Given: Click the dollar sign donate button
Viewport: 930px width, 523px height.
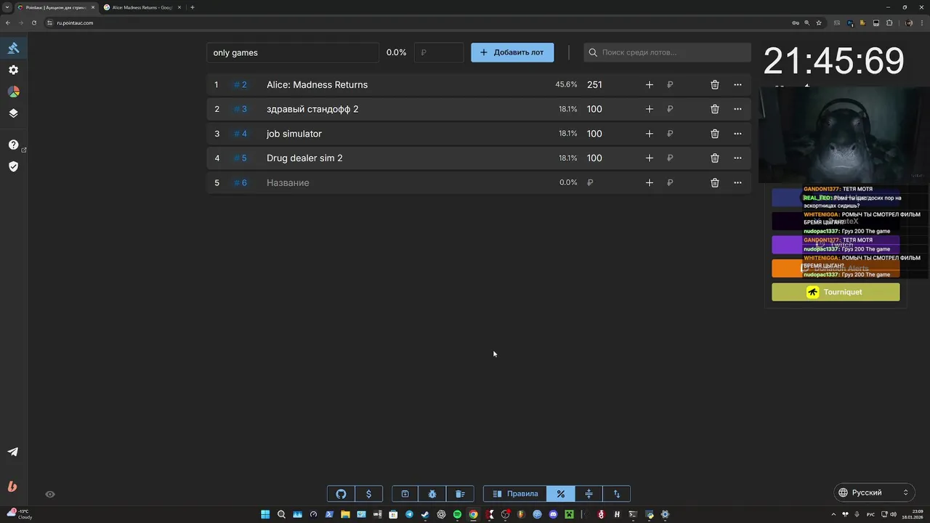Looking at the screenshot, I should tap(368, 494).
